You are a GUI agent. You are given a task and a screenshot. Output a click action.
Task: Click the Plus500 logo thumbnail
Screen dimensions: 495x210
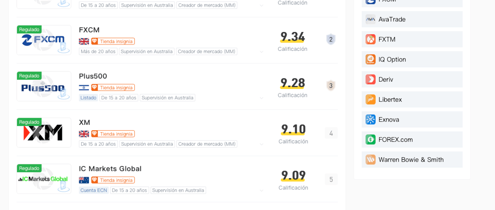pyautogui.click(x=44, y=87)
